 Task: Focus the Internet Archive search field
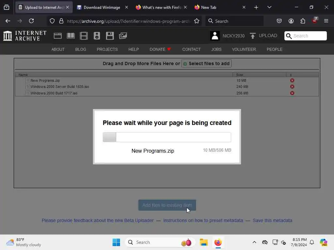pos(305,36)
